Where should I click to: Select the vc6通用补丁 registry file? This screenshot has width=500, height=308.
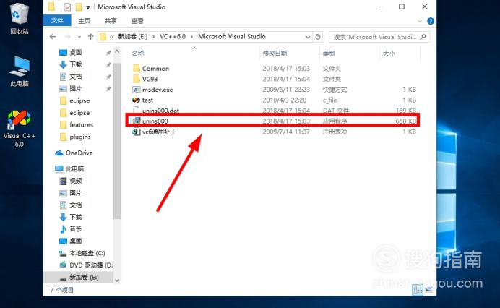pos(159,132)
